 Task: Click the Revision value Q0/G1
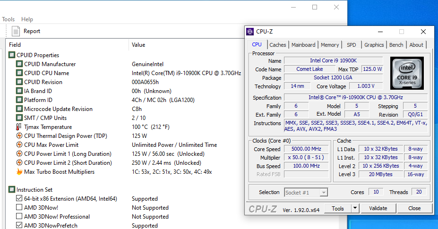pos(415,114)
